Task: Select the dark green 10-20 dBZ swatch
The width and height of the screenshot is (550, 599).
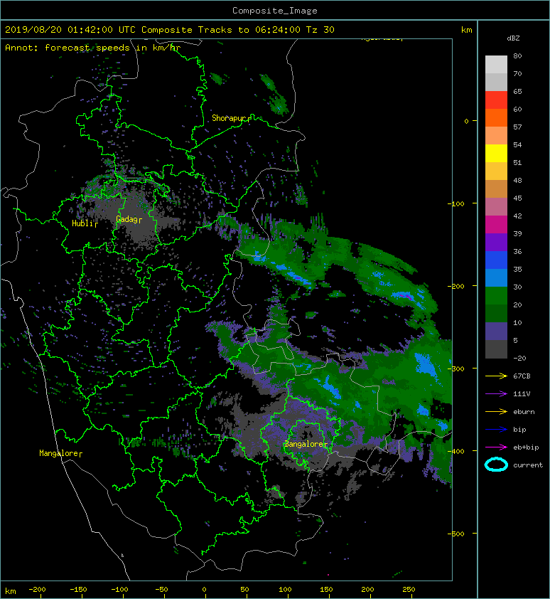Action: [496, 313]
